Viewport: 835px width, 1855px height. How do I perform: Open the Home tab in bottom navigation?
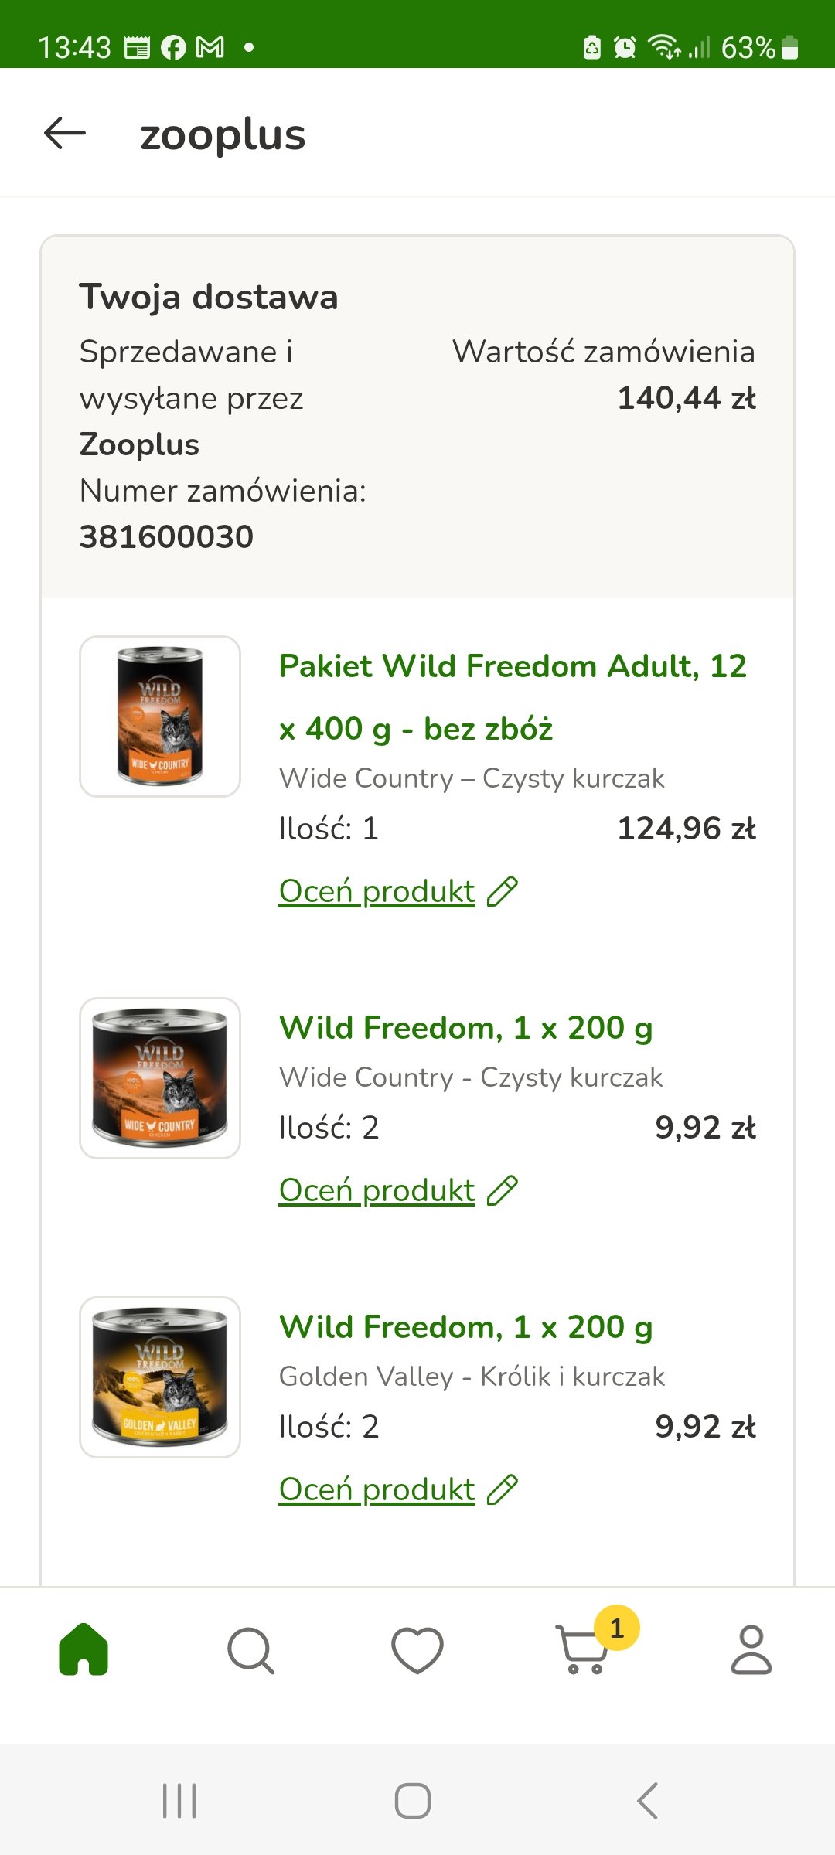point(83,1649)
